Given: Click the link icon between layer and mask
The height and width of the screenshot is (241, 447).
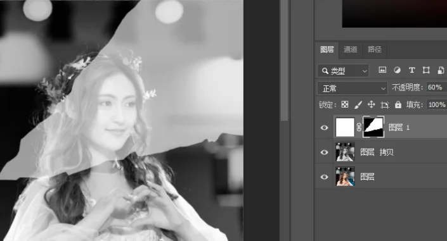Looking at the screenshot, I should [x=359, y=127].
